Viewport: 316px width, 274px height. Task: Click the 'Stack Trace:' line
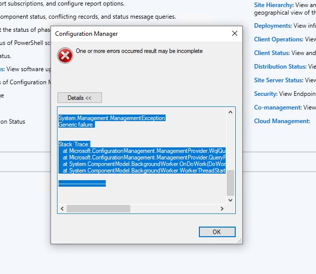coord(74,144)
